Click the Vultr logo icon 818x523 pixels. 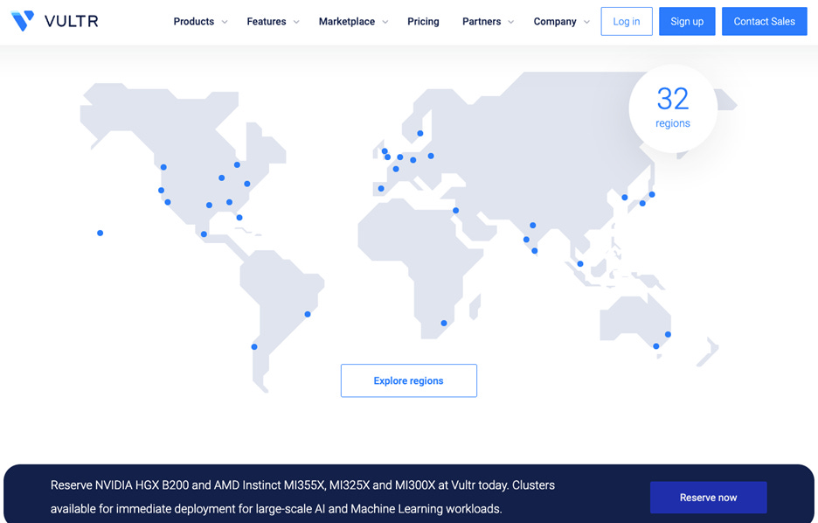pyautogui.click(x=23, y=21)
